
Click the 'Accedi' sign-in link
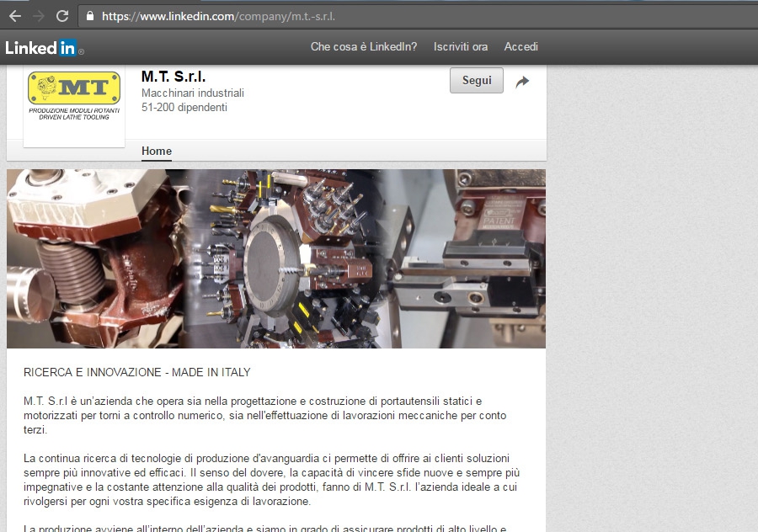coord(521,47)
